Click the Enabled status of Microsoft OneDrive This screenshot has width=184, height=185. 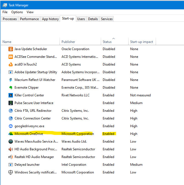click(108, 134)
